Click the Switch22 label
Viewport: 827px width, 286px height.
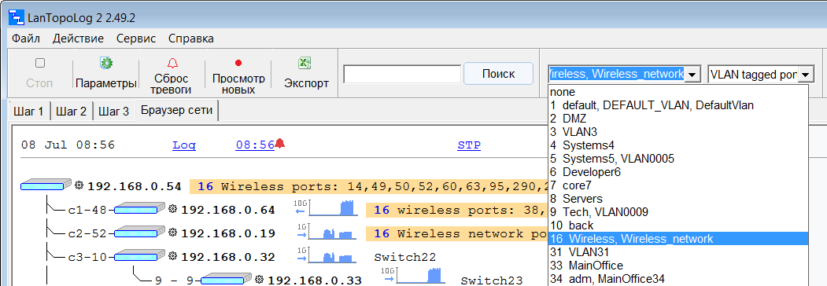(x=405, y=258)
